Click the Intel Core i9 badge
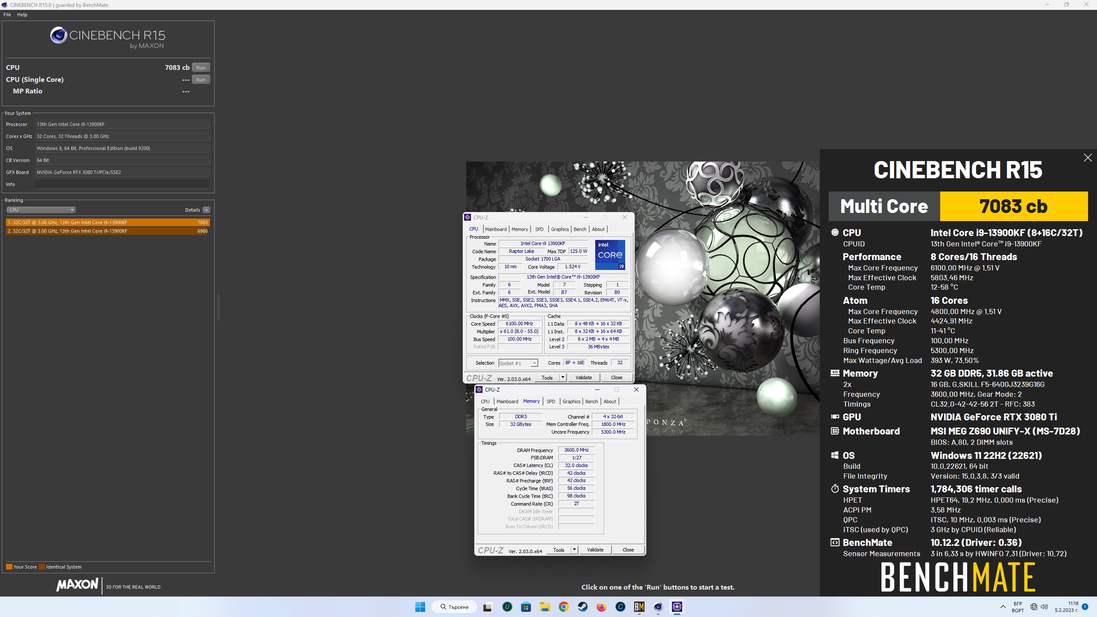The width and height of the screenshot is (1097, 617). click(610, 255)
